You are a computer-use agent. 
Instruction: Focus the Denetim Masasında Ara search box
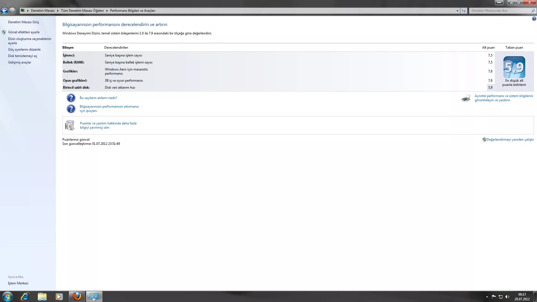(500, 11)
